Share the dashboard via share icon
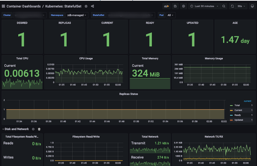 pos(92,6)
